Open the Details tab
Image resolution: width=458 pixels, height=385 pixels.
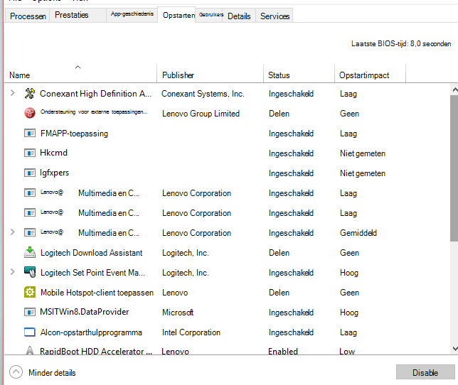[239, 16]
